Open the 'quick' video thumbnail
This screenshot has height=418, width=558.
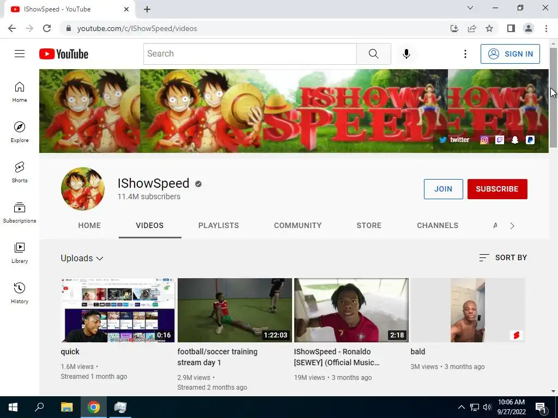point(118,310)
